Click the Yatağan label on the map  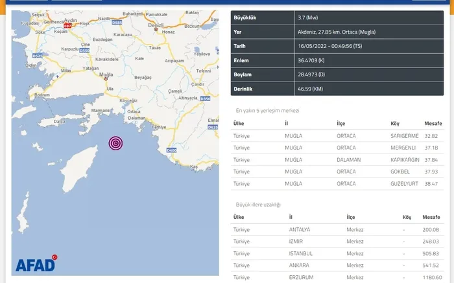pyautogui.click(x=91, y=68)
